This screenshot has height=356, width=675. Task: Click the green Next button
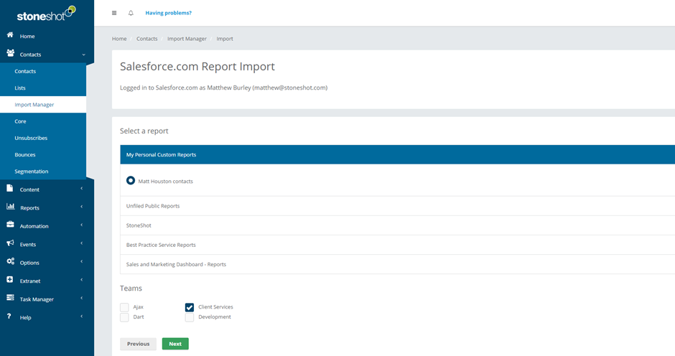pos(175,344)
